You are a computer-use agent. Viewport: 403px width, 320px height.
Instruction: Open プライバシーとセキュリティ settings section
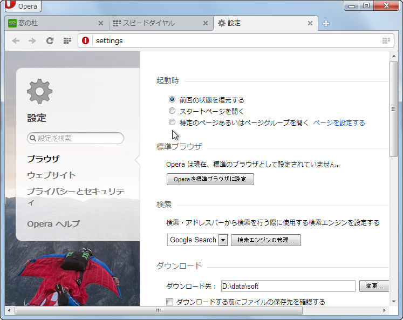pos(76,196)
